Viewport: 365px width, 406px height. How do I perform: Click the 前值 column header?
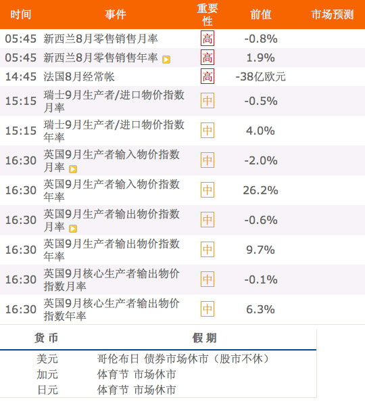pyautogui.click(x=261, y=14)
